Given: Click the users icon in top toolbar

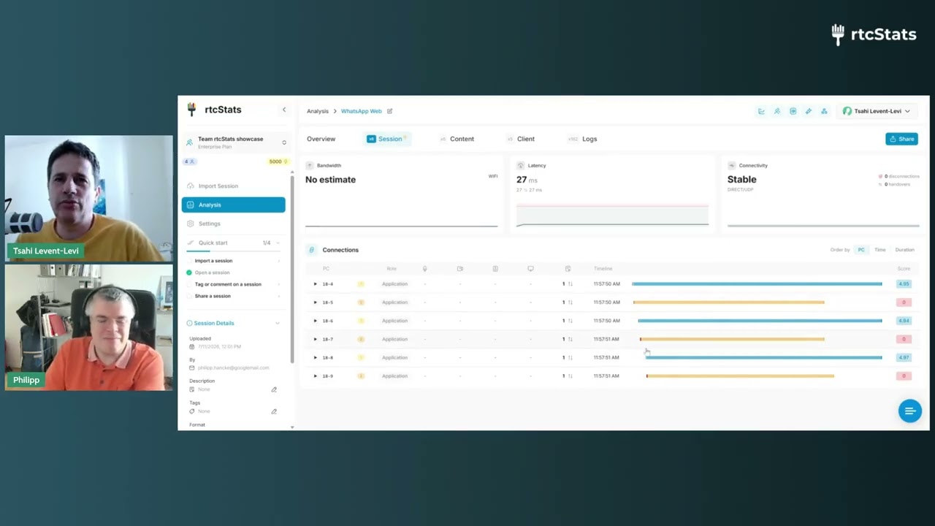Looking at the screenshot, I should pyautogui.click(x=777, y=111).
